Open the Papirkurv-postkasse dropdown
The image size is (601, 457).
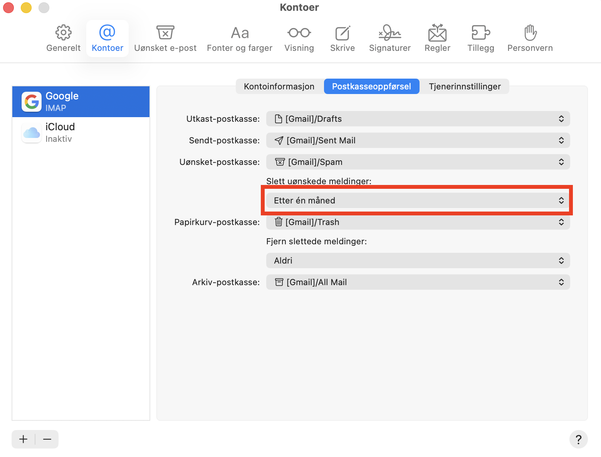pos(418,222)
